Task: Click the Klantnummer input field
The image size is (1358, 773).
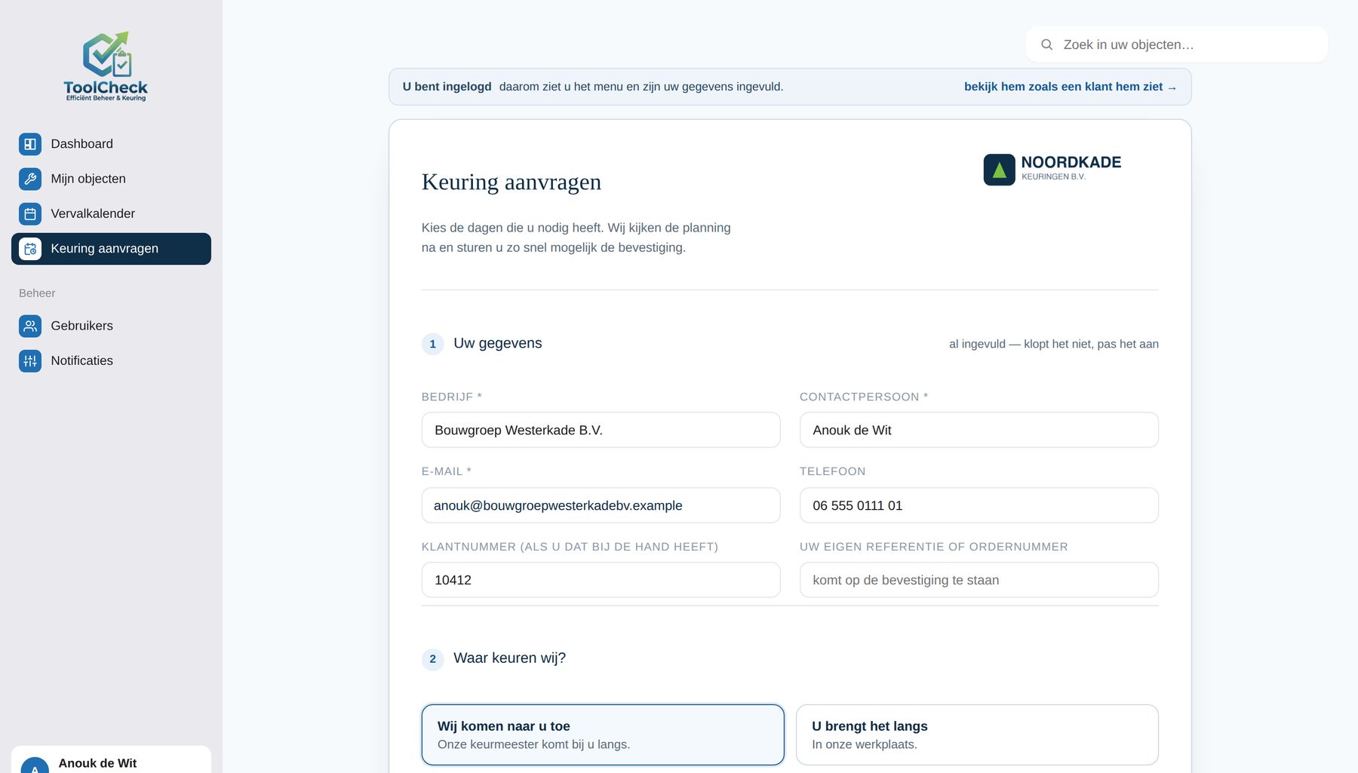Action: (601, 580)
